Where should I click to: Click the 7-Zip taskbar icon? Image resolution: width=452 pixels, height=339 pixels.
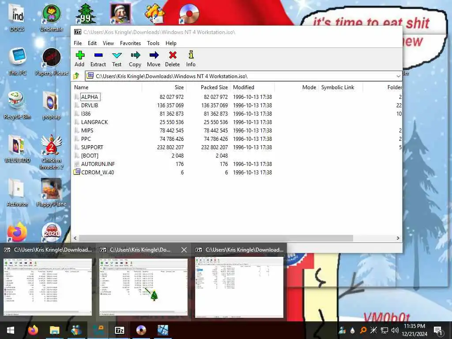(x=119, y=330)
